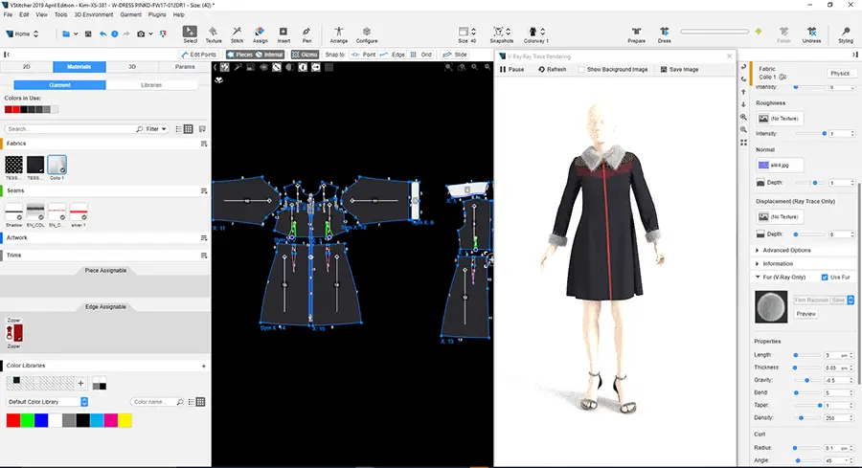This screenshot has height=468, width=862.
Task: Click the fur Preview button
Action: click(806, 313)
